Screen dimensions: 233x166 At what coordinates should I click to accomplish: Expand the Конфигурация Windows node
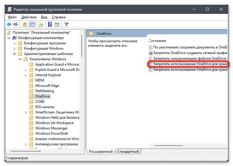click(x=15, y=49)
